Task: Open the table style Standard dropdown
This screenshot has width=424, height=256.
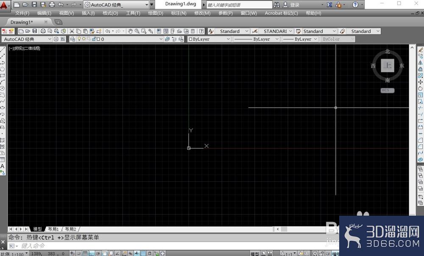Action: tap(319, 31)
